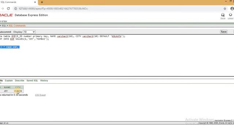Click the browser address bar URL
This screenshot has height=131, width=234.
coord(53,9)
